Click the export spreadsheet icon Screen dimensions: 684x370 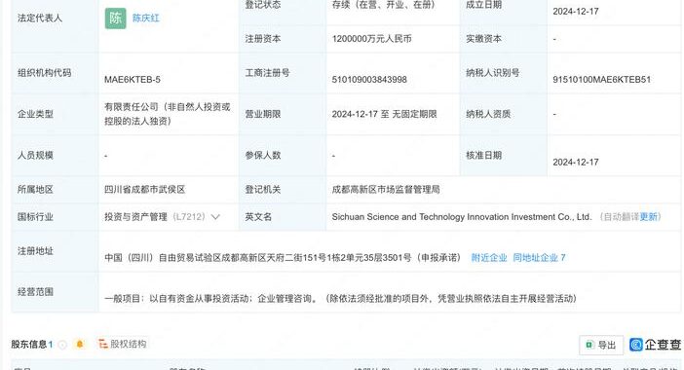point(589,345)
